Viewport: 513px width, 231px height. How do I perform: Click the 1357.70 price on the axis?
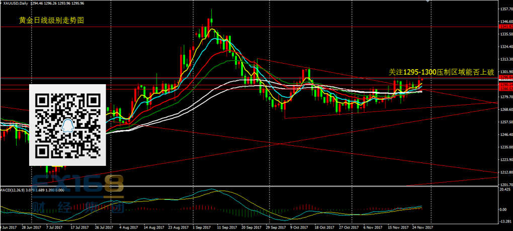pos(505,10)
